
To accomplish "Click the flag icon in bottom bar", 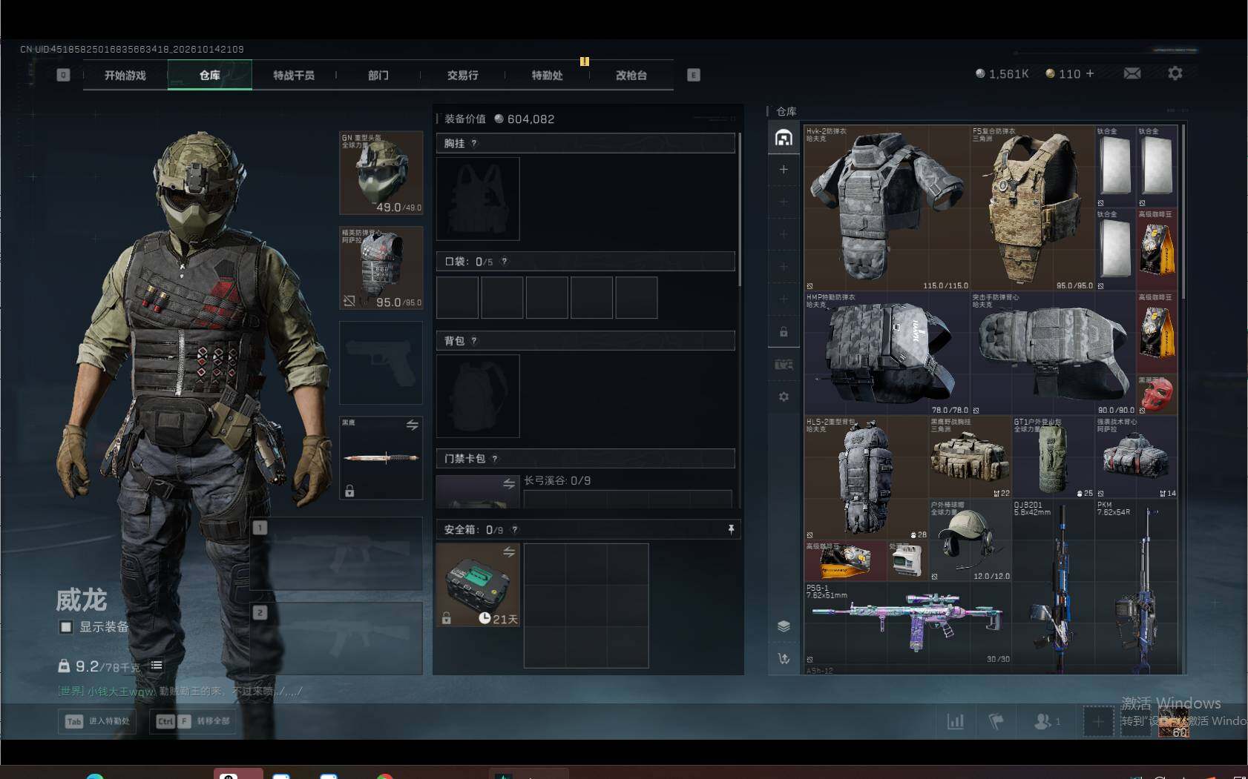I will 996,720.
